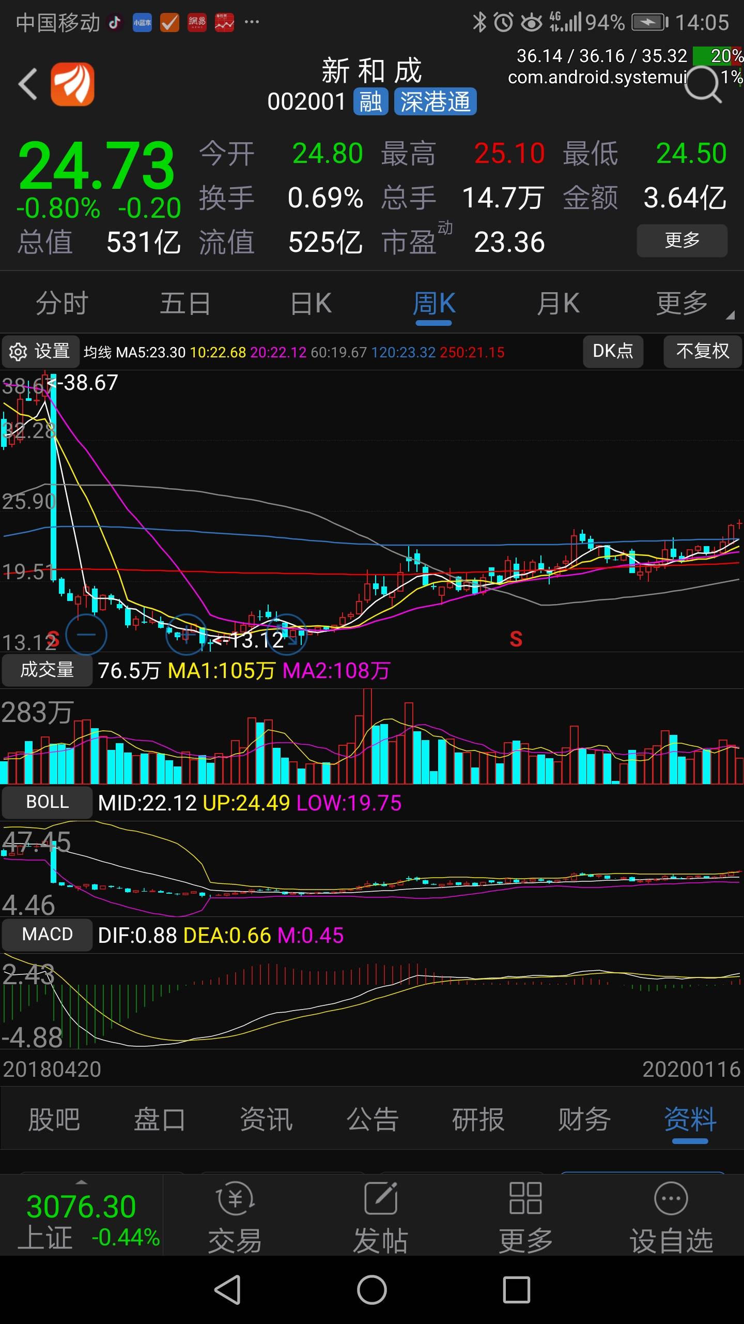Tap the 24.73 current price
The height and width of the screenshot is (1324, 744).
click(x=97, y=165)
